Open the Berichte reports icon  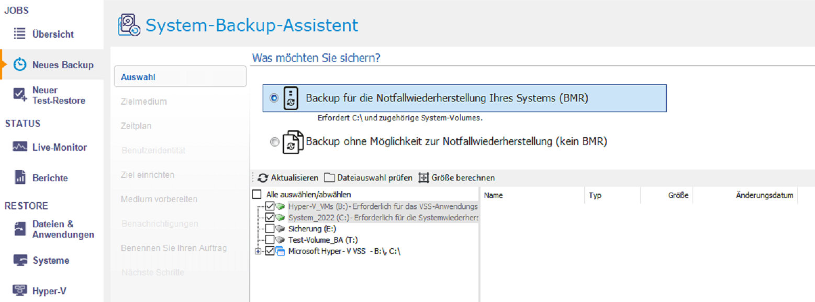(x=20, y=177)
